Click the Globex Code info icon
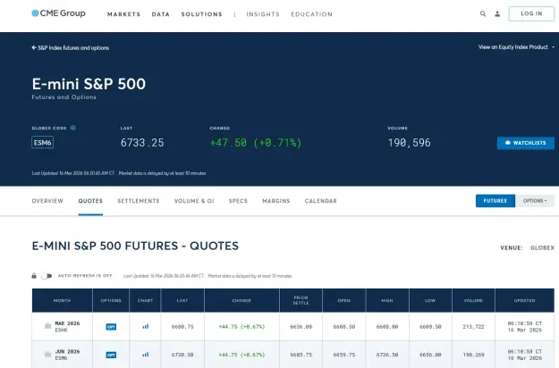The width and height of the screenshot is (559, 368). click(x=73, y=128)
